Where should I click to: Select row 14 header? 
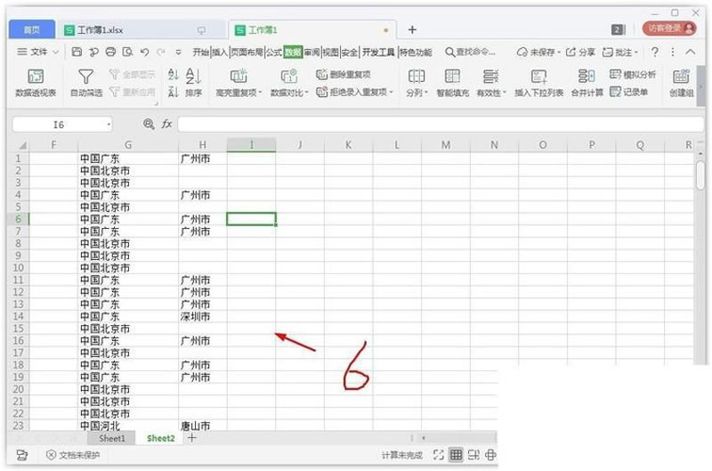click(18, 316)
